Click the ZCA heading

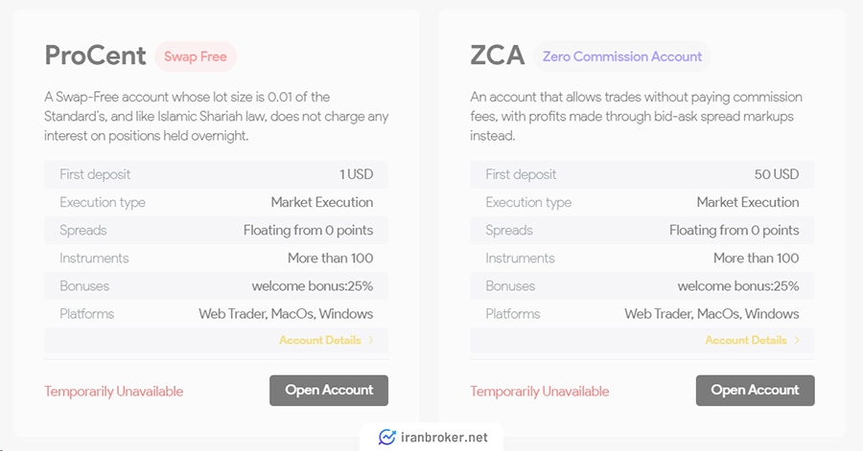point(497,56)
